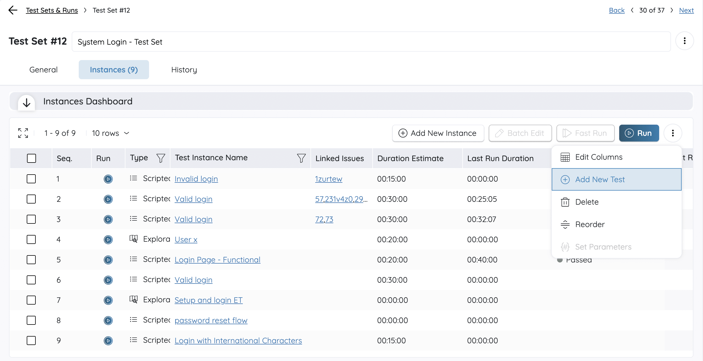Run instance 5 Login Page Functional play icon
This screenshot has width=703, height=361.
coord(108,260)
